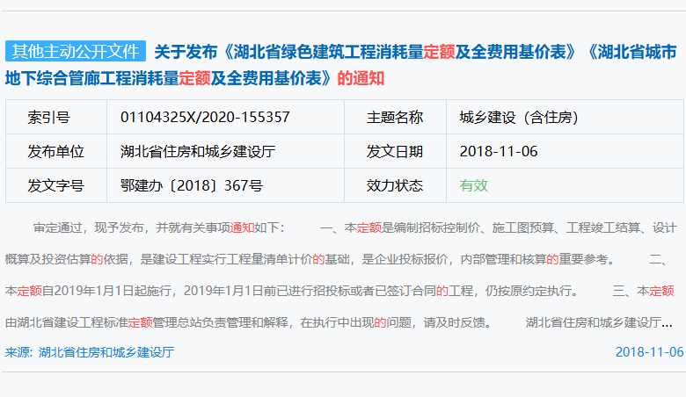Click the 来源 label at the bottom
Image resolution: width=686 pixels, height=397 pixels.
[x=18, y=352]
